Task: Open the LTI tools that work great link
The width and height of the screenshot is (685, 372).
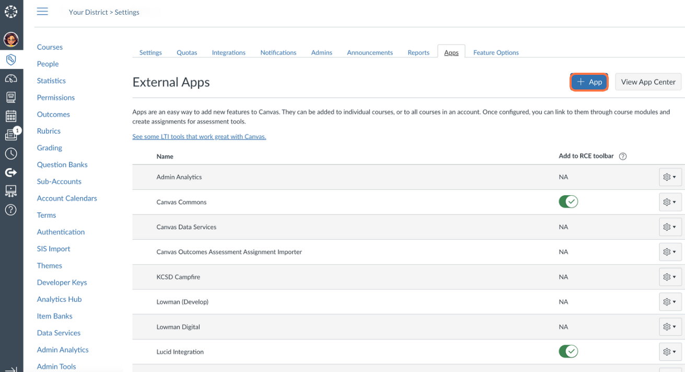Action: click(199, 137)
